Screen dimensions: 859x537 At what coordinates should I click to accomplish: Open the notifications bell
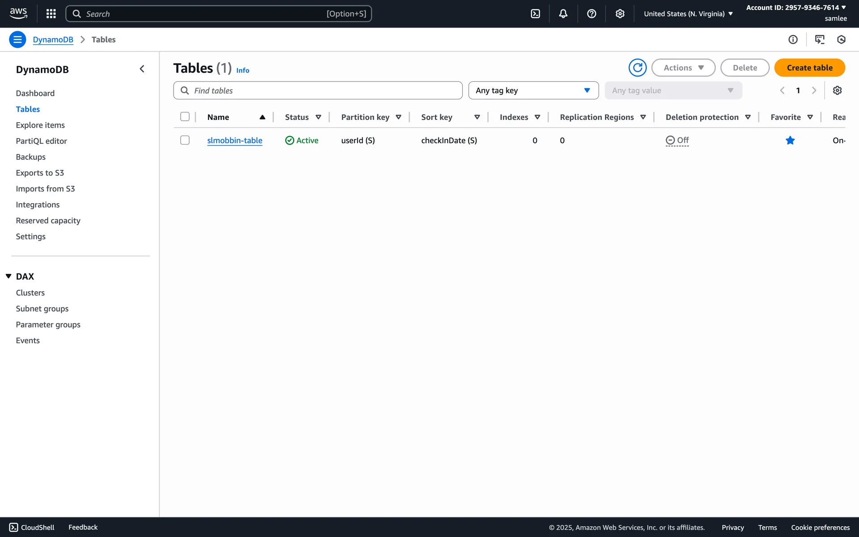coord(563,14)
